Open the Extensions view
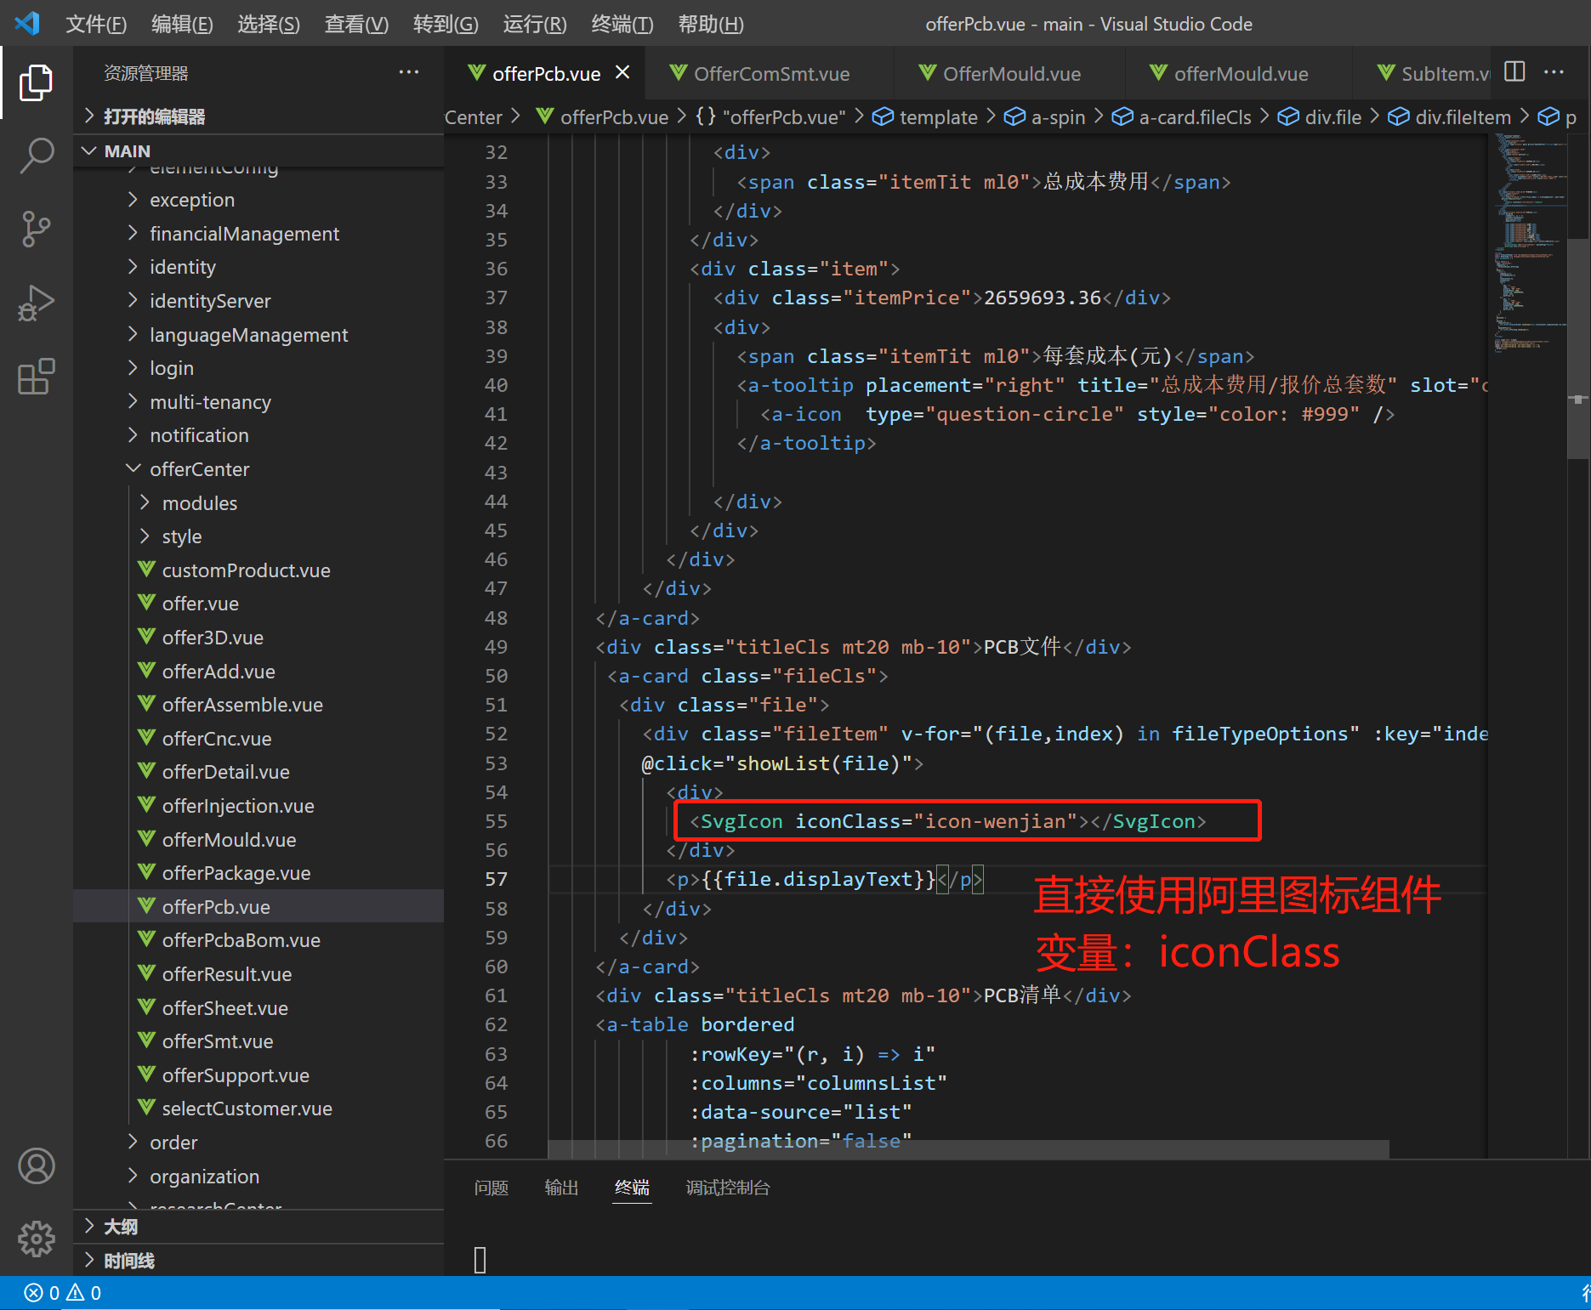 click(36, 376)
